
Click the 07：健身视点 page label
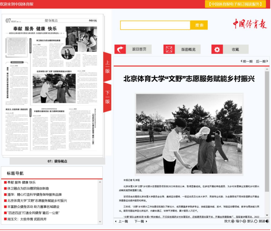57,161
